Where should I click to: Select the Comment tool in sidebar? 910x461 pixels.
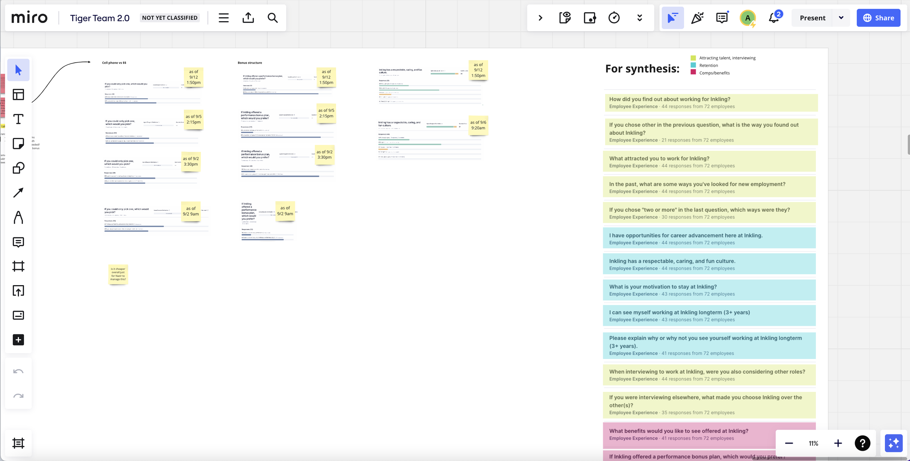[18, 242]
